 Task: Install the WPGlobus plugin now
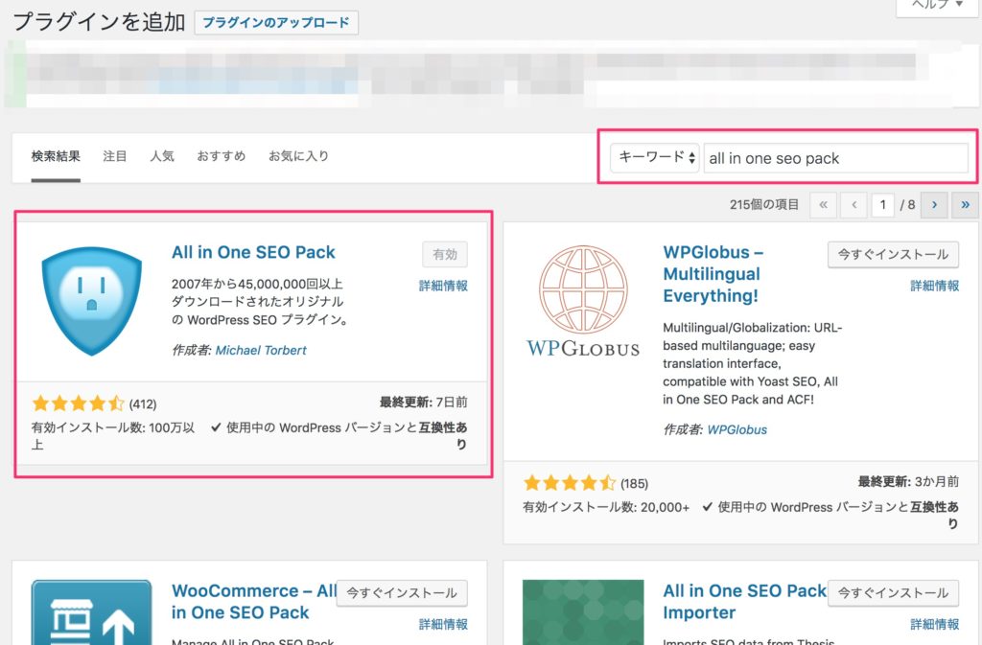(x=893, y=254)
